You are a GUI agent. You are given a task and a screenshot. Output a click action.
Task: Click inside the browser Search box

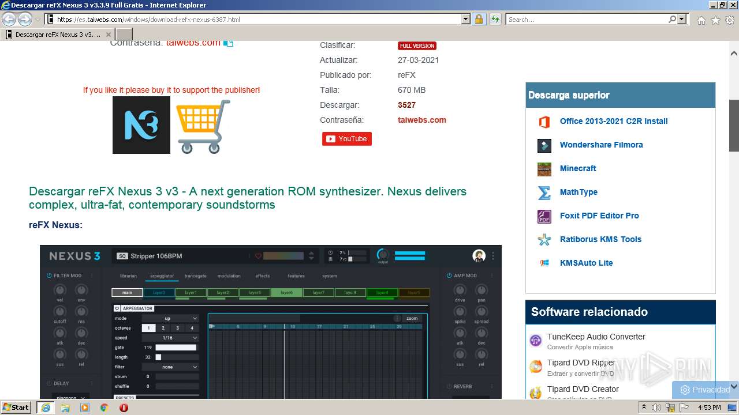pos(587,20)
